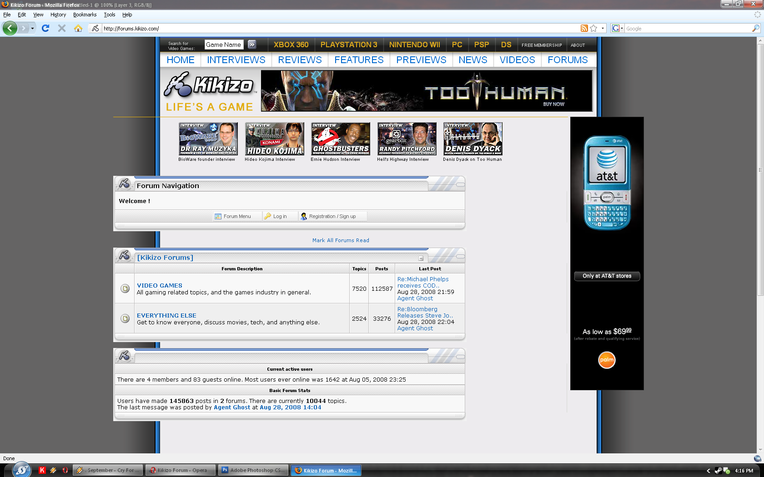Select the PSP platform tab

point(482,45)
